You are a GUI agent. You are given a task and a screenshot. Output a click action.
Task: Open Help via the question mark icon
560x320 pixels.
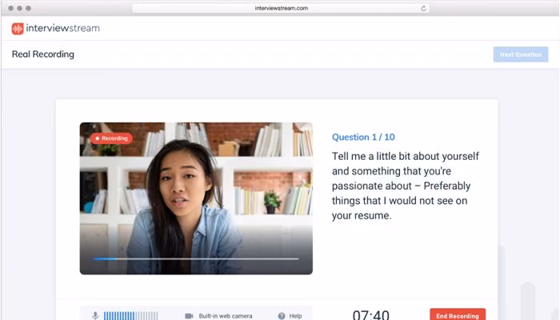(282, 316)
